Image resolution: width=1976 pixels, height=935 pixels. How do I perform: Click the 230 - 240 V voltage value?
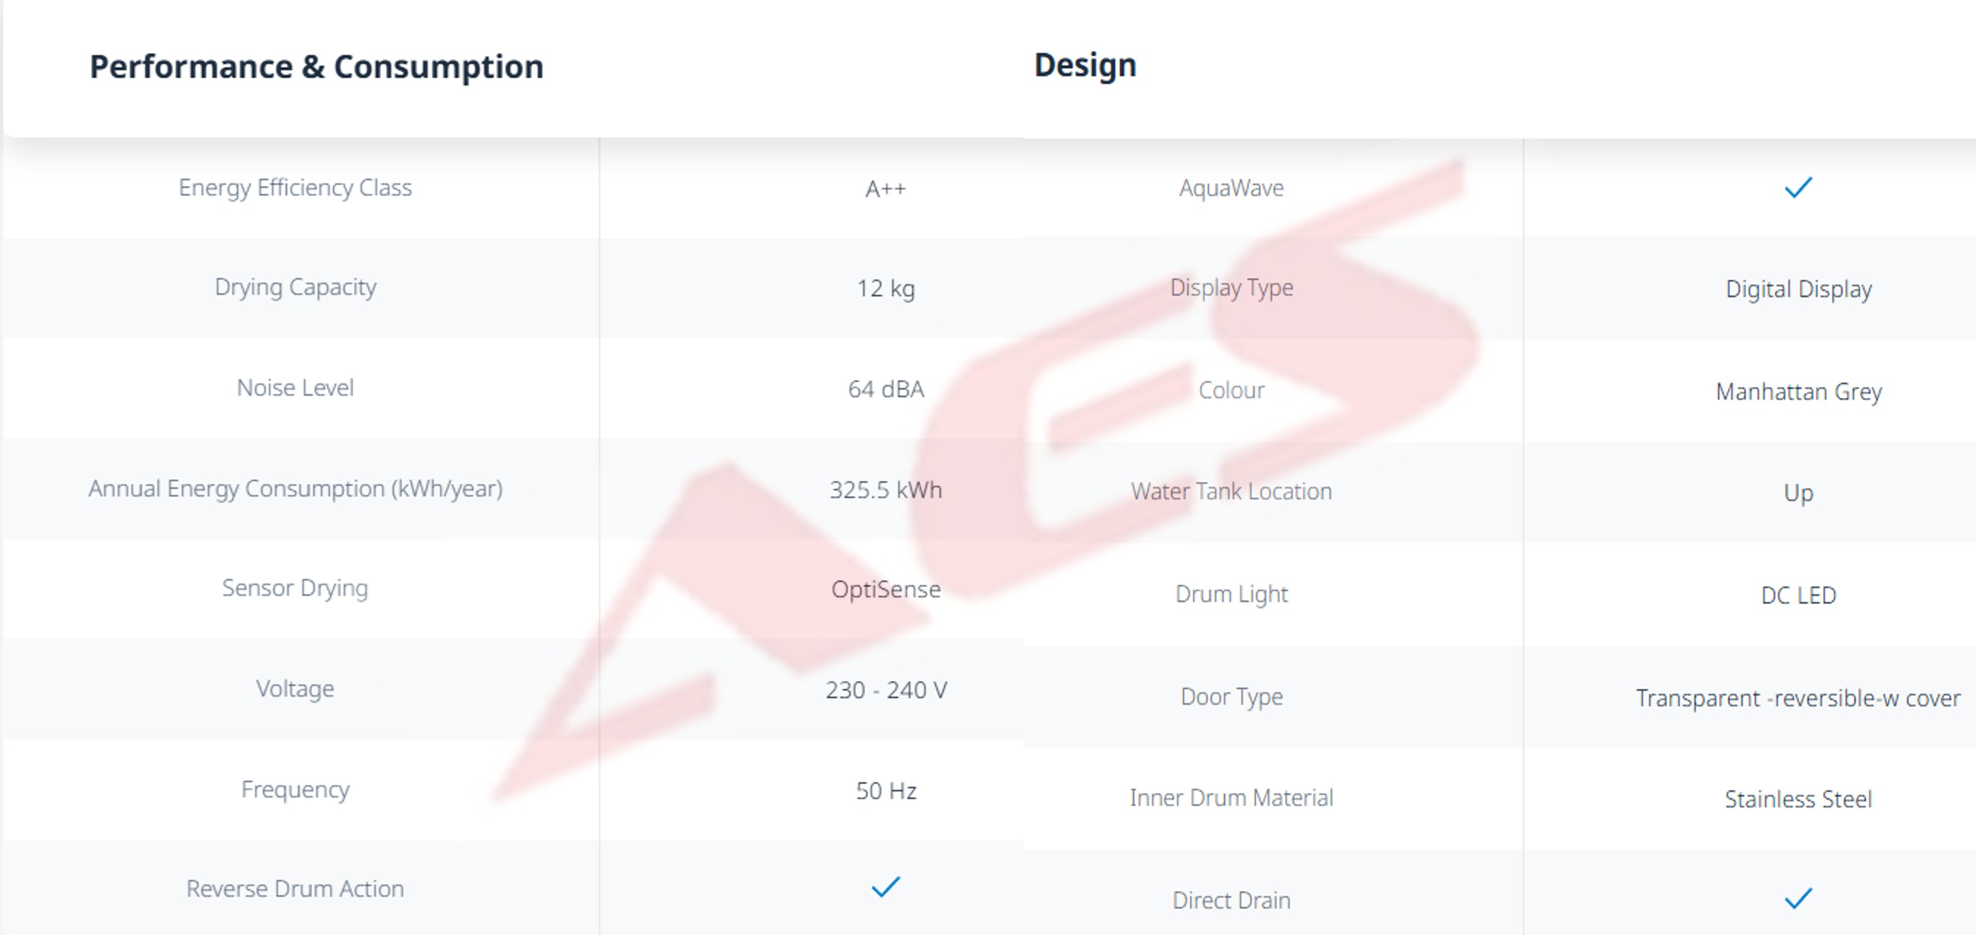885,689
